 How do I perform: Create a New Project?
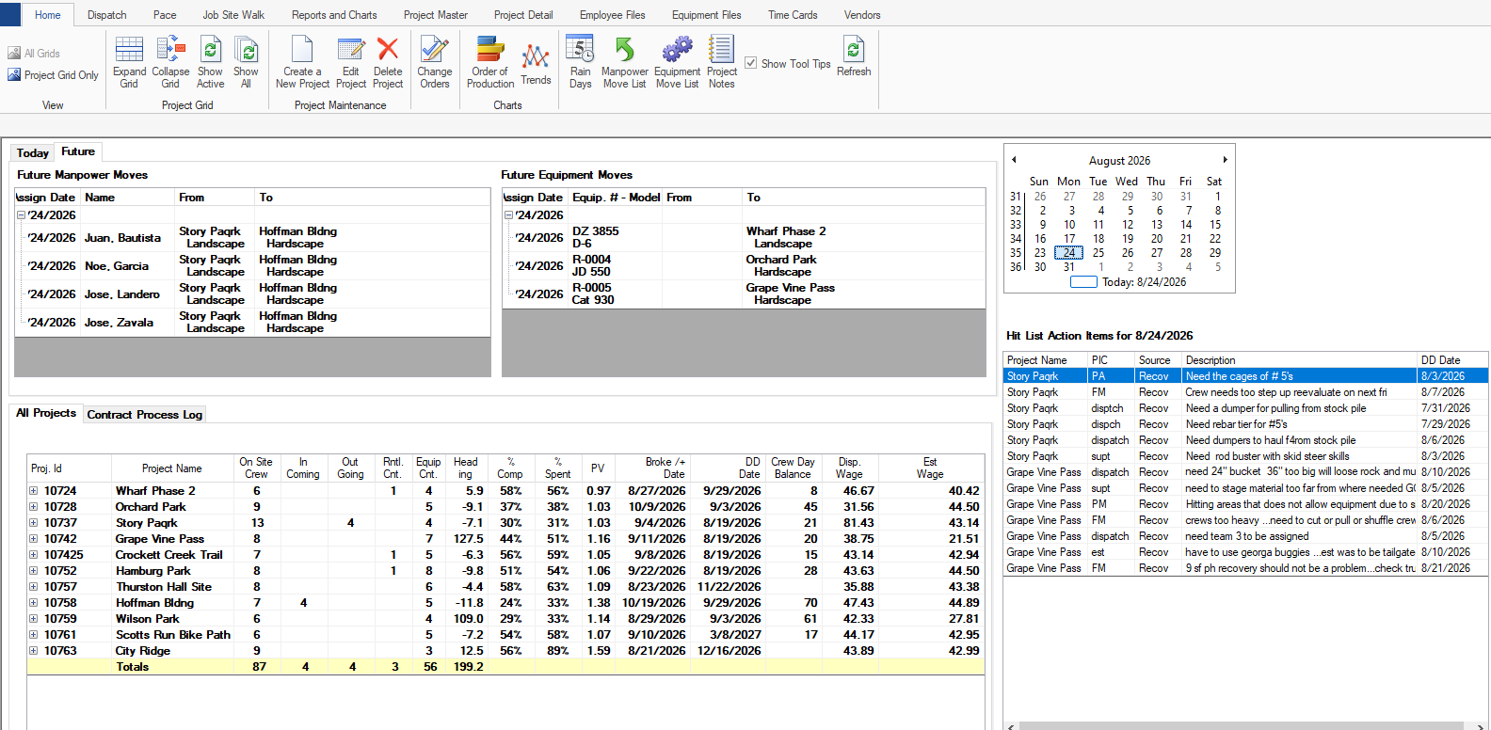pyautogui.click(x=302, y=62)
